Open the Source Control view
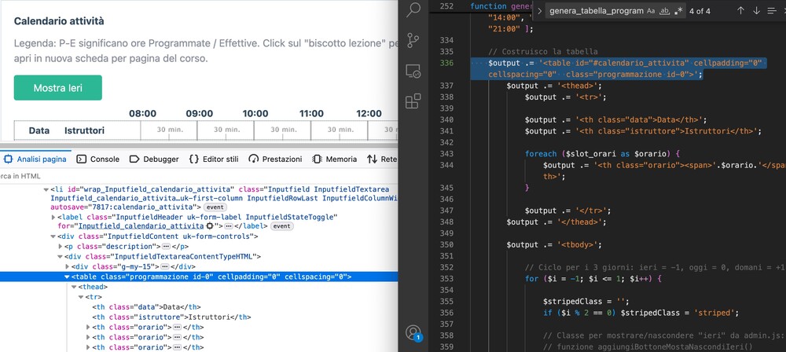Viewport: 786px width, 352px height. [413, 41]
